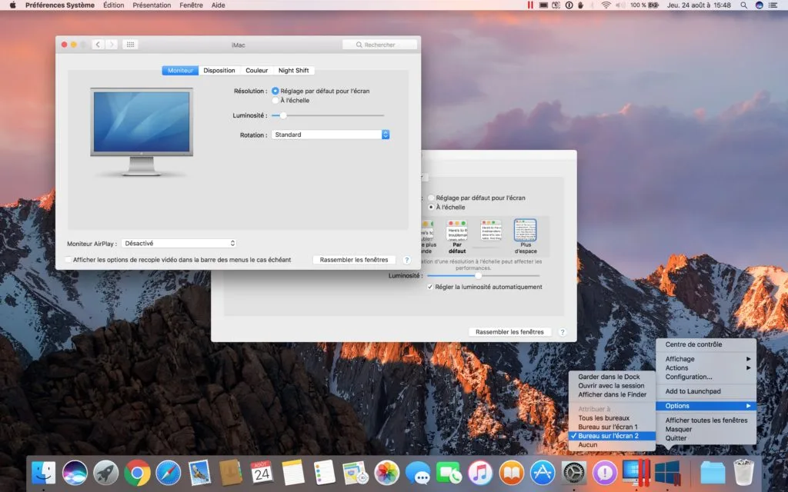Expand the Options submenu arrow
The width and height of the screenshot is (788, 492).
(x=749, y=405)
